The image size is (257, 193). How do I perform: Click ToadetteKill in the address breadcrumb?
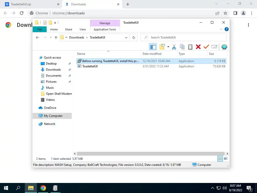click(x=98, y=37)
